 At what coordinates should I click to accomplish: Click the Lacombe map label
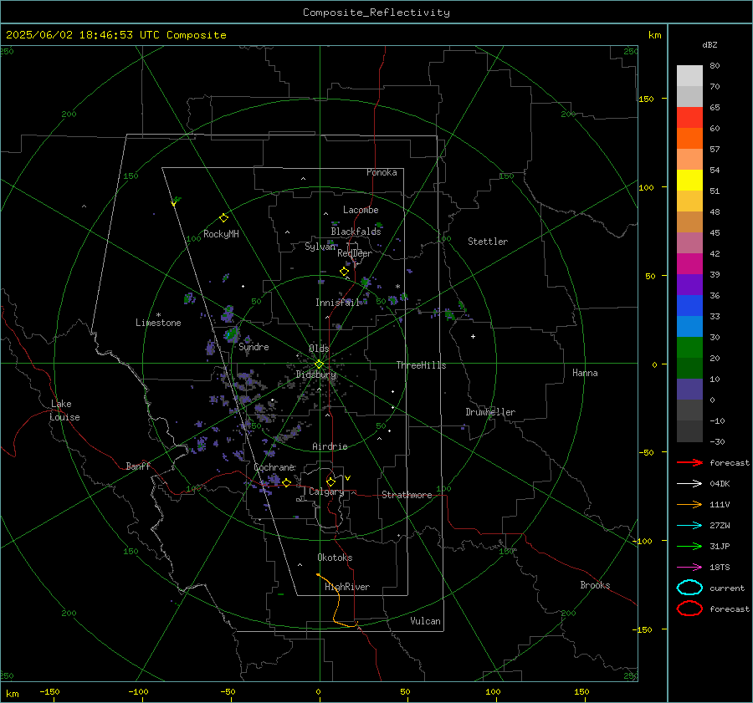pyautogui.click(x=361, y=210)
